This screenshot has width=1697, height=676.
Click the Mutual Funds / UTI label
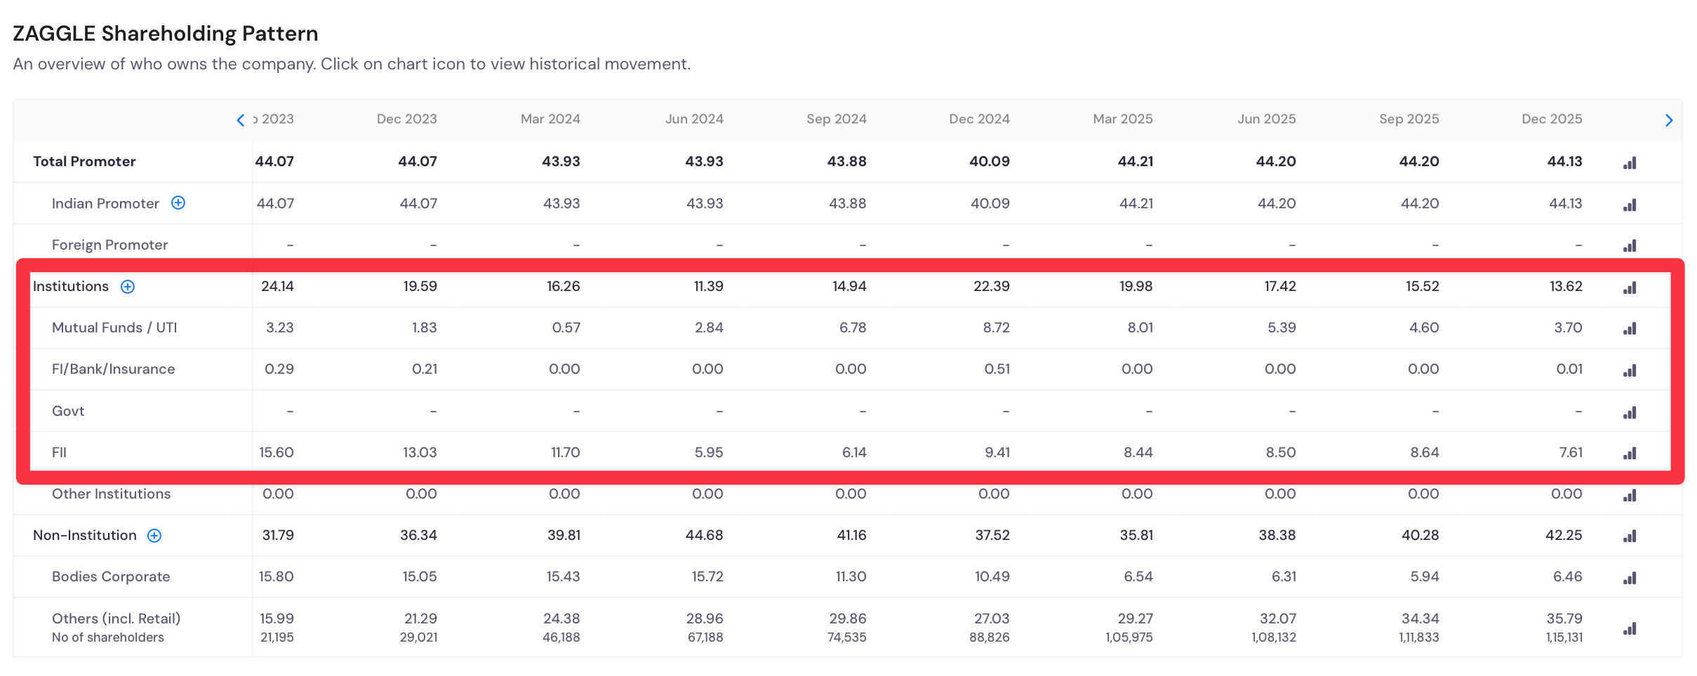[x=114, y=327]
